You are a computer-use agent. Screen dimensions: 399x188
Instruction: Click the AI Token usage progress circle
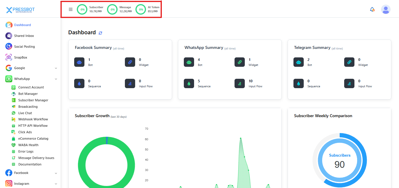click(x=141, y=9)
